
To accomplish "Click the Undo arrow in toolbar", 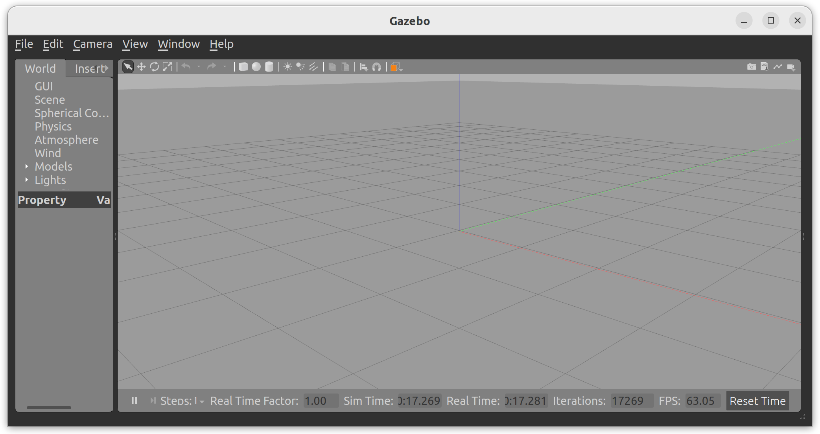I will pyautogui.click(x=186, y=67).
